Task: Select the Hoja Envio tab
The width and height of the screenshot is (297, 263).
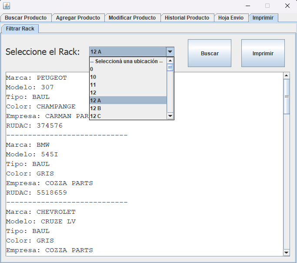Action: point(231,18)
